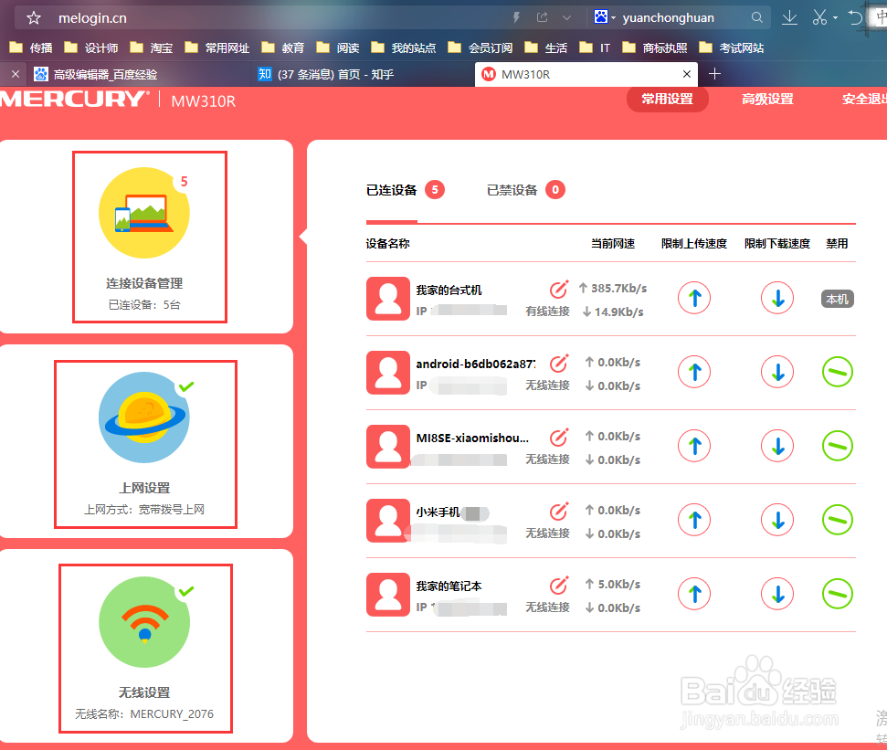Disable the 我家的笔记本 device
This screenshot has width=887, height=750.
pyautogui.click(x=838, y=595)
